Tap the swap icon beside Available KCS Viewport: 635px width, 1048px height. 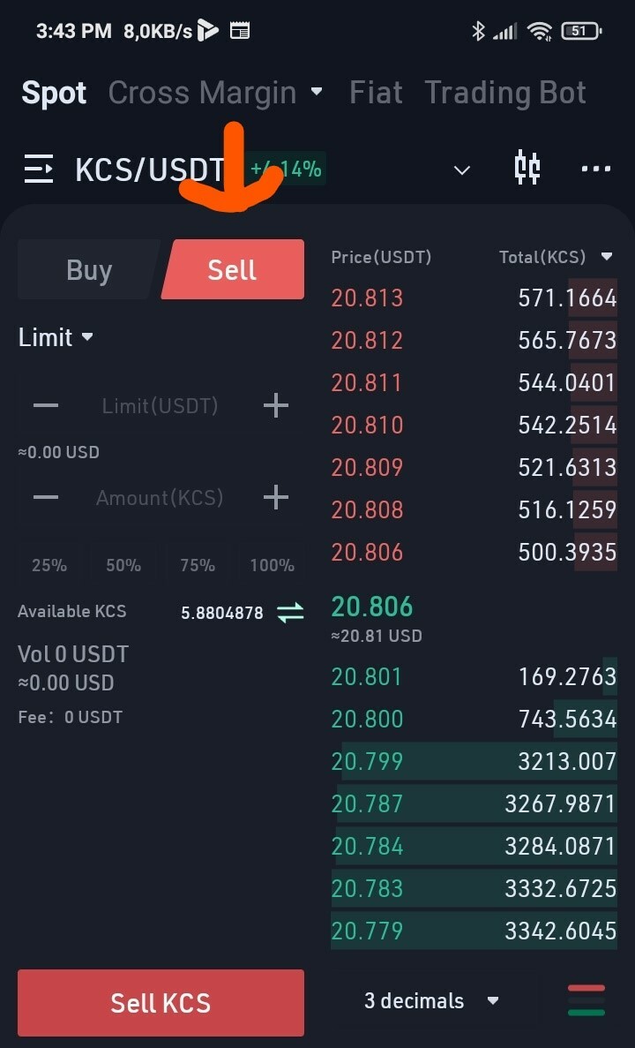point(290,613)
